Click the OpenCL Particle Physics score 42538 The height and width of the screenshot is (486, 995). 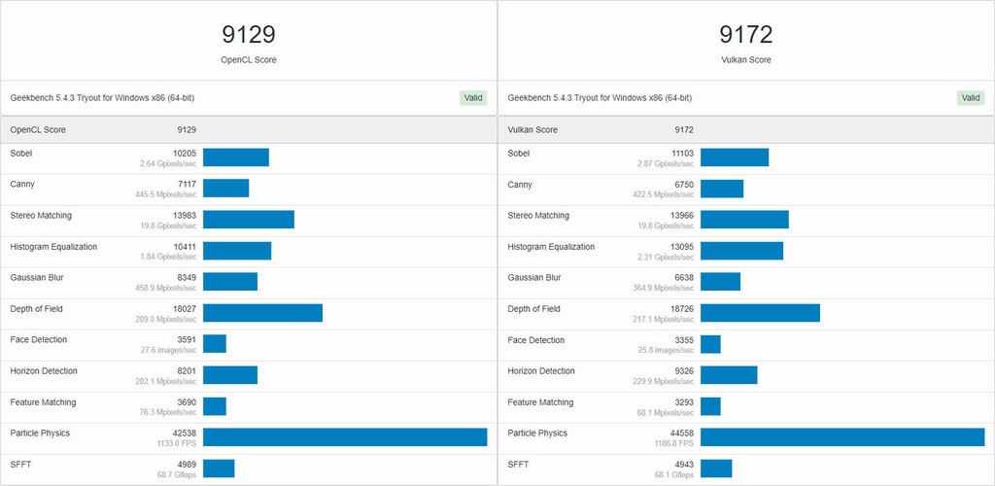pyautogui.click(x=182, y=433)
